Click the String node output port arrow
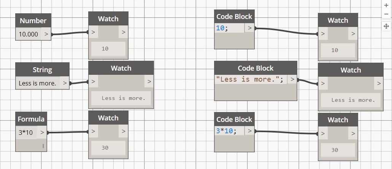 point(65,83)
